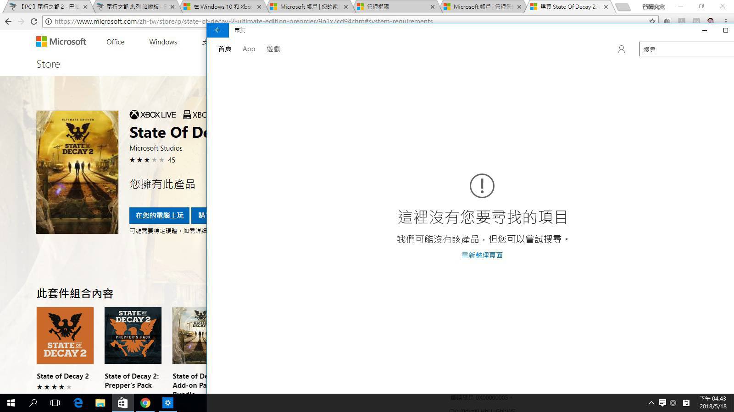Open the Office menu on Microsoft site

(115, 42)
